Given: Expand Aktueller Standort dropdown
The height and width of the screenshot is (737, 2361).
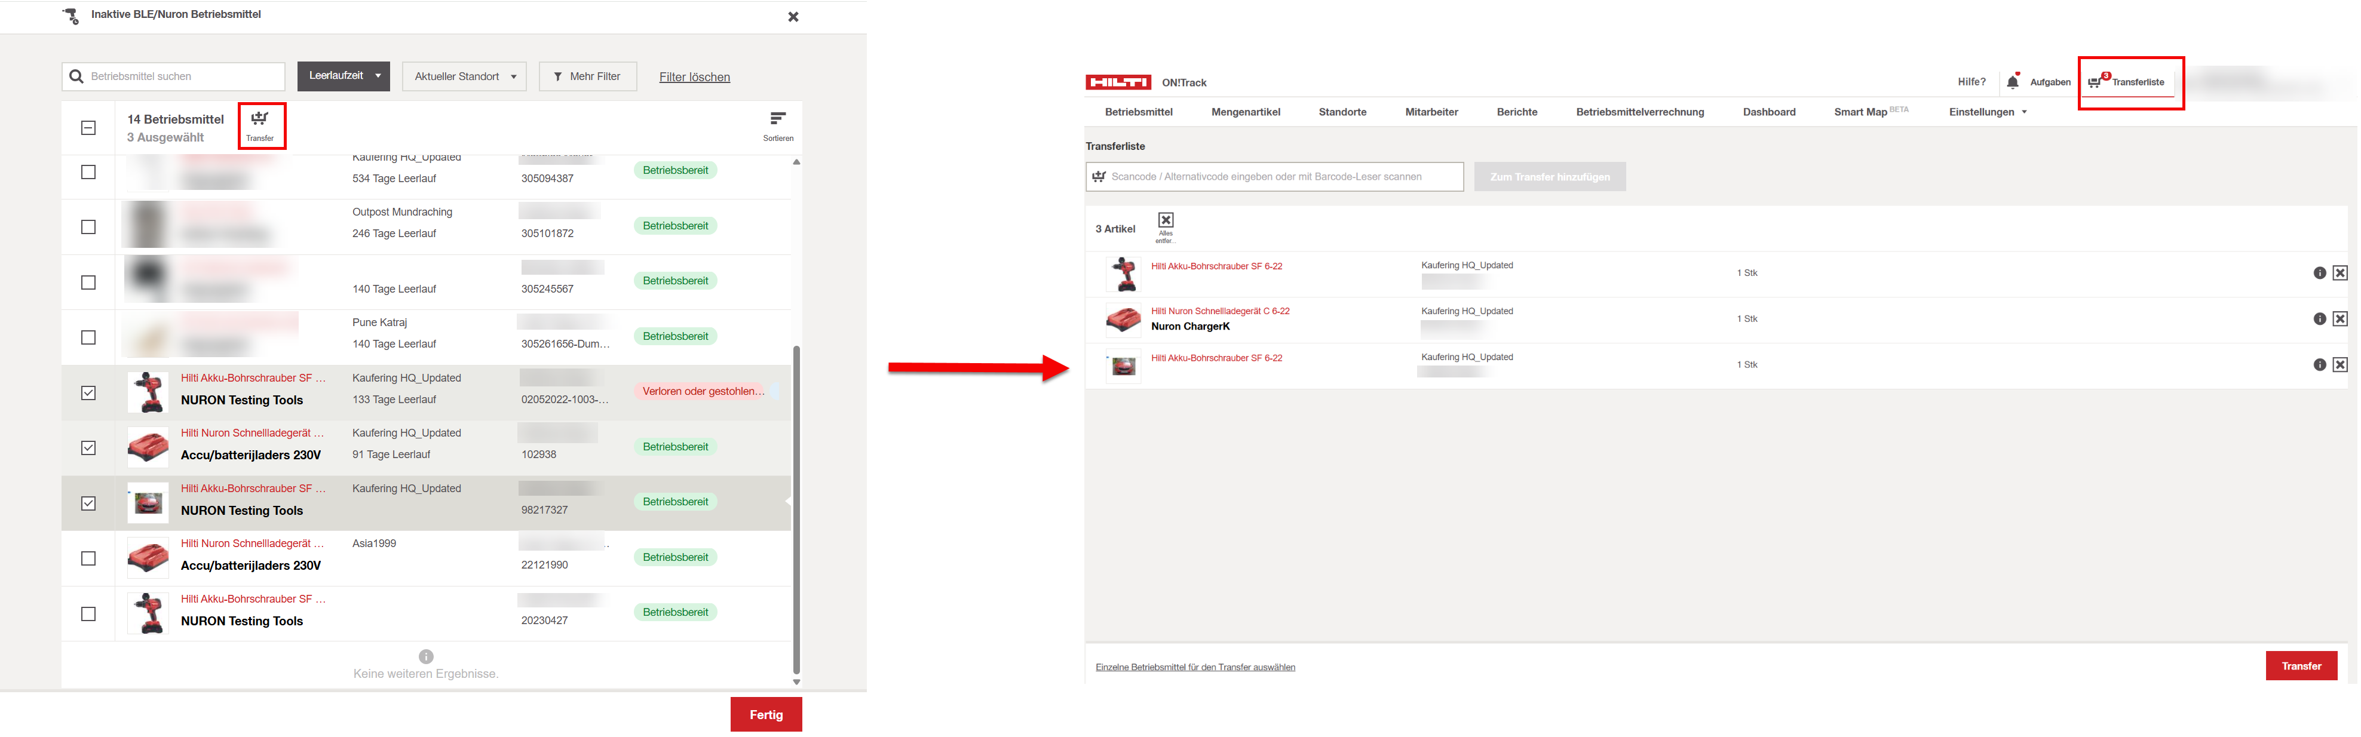Looking at the screenshot, I should pos(465,77).
